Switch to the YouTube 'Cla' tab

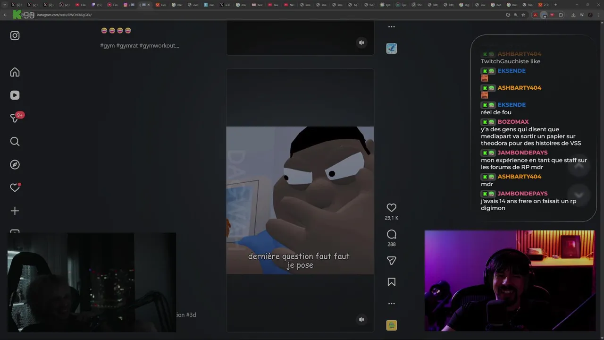[81, 5]
